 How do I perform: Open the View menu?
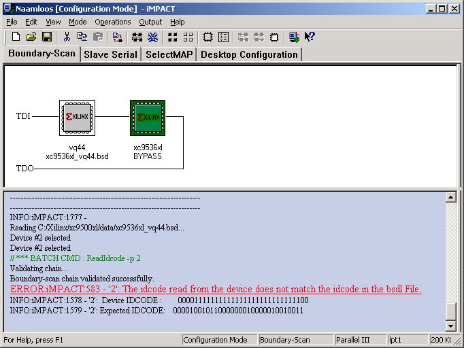tap(53, 22)
